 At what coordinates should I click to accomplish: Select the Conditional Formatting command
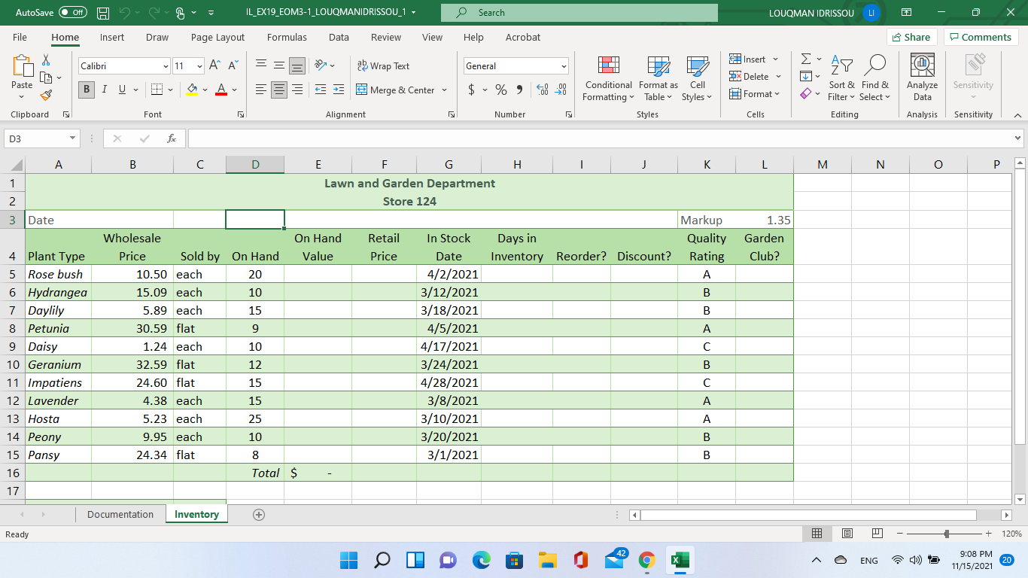coord(607,79)
